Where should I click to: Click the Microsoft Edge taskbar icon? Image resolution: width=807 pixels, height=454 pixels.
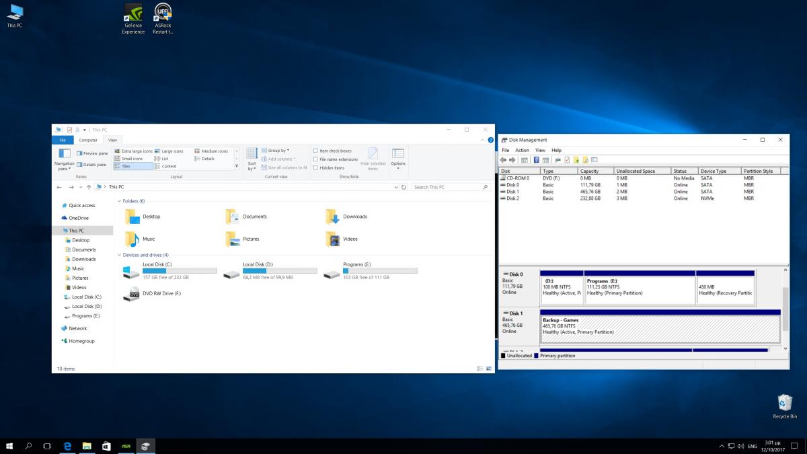(x=67, y=446)
